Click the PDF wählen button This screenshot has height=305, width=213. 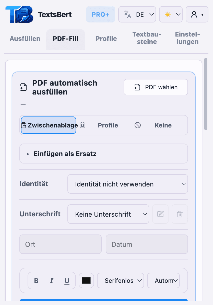(156, 87)
